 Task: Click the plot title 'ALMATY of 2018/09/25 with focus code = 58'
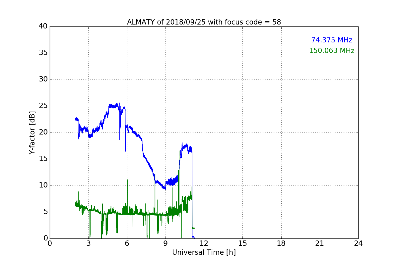(x=204, y=22)
